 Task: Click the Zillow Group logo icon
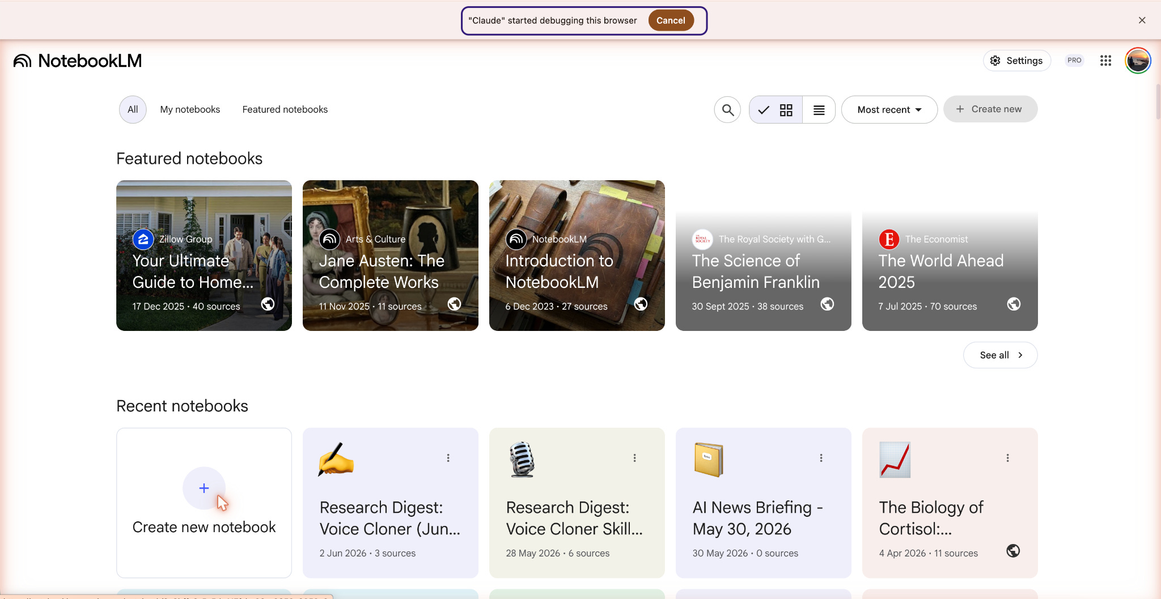[143, 239]
